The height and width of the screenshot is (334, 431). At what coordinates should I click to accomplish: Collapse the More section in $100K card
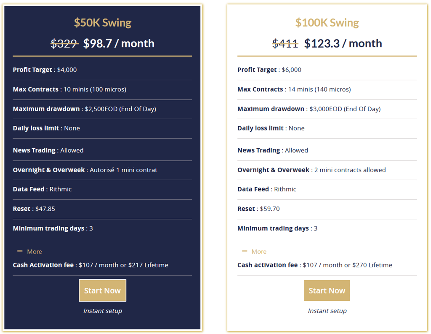[x=254, y=252]
